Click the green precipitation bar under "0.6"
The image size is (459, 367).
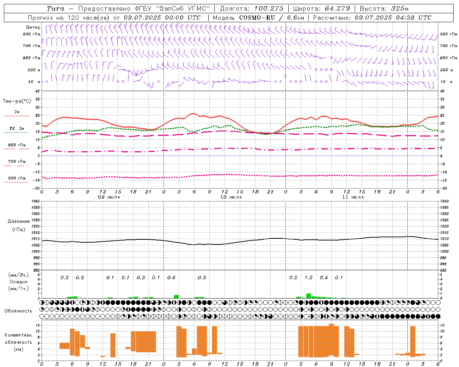(176, 297)
